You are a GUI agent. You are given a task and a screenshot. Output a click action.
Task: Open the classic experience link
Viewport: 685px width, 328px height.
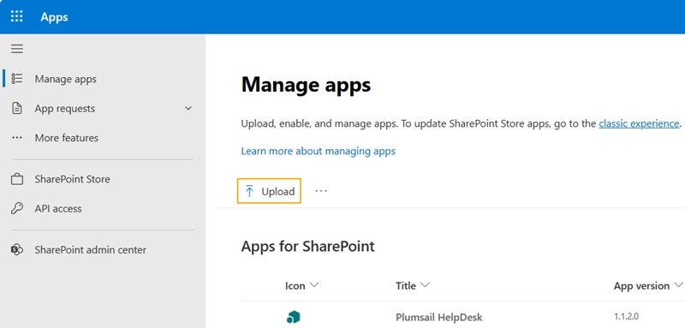[639, 123]
